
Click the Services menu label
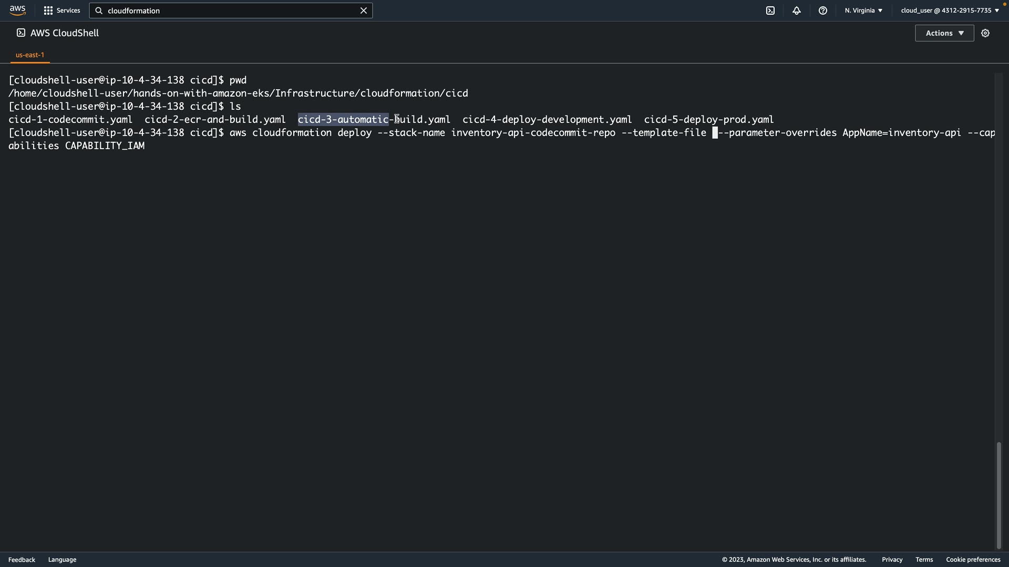pos(68,10)
